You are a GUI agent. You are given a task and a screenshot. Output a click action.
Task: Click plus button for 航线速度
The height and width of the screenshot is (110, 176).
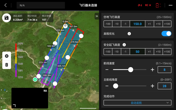click(152, 70)
